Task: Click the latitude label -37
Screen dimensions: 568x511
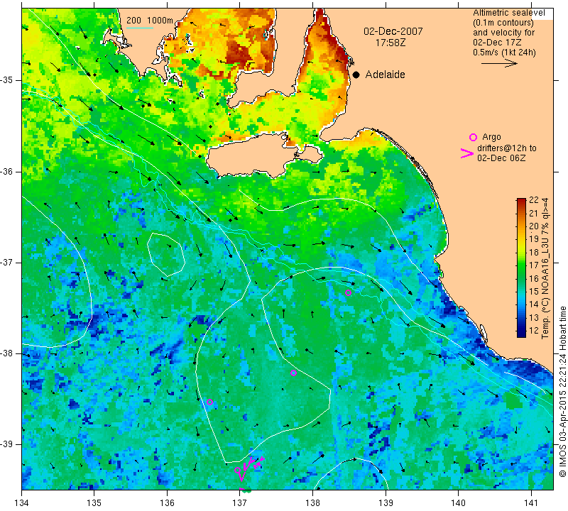Action: [x=6, y=262]
